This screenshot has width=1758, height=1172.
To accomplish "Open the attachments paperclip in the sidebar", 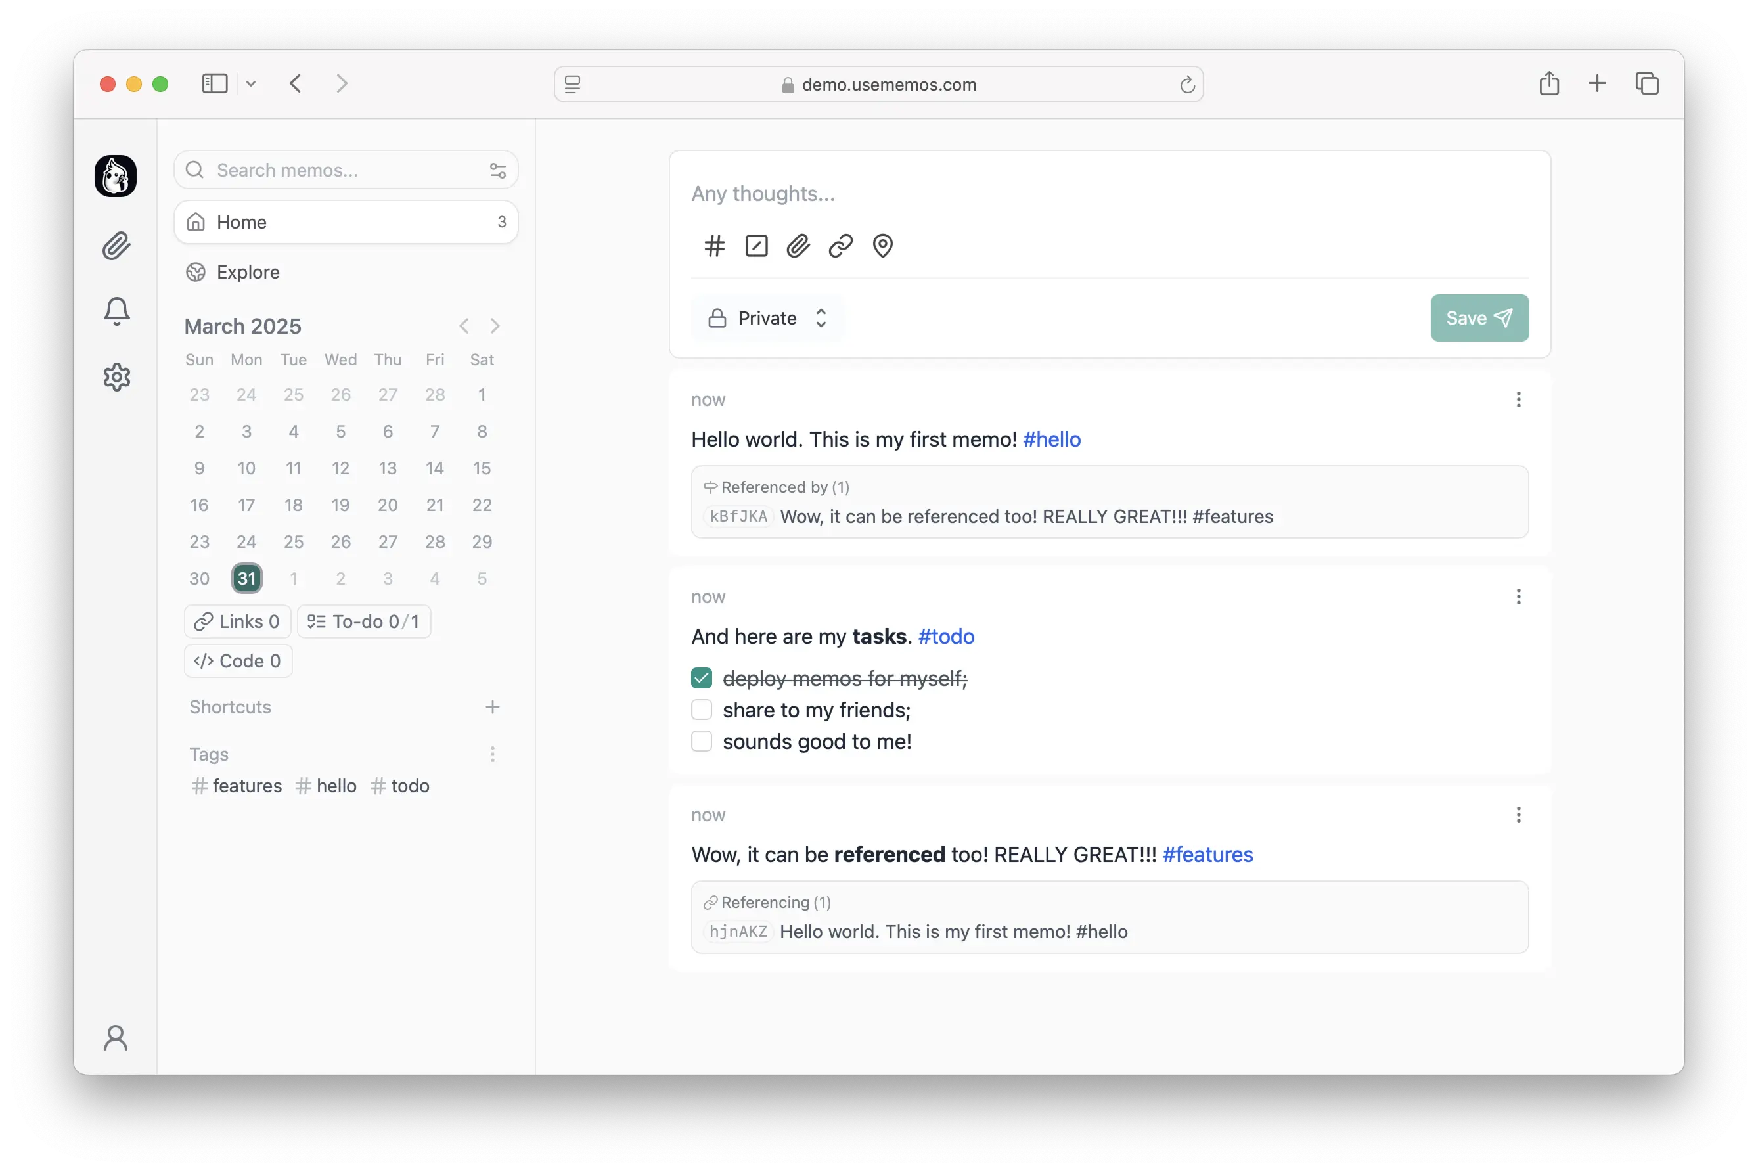I will coord(116,246).
